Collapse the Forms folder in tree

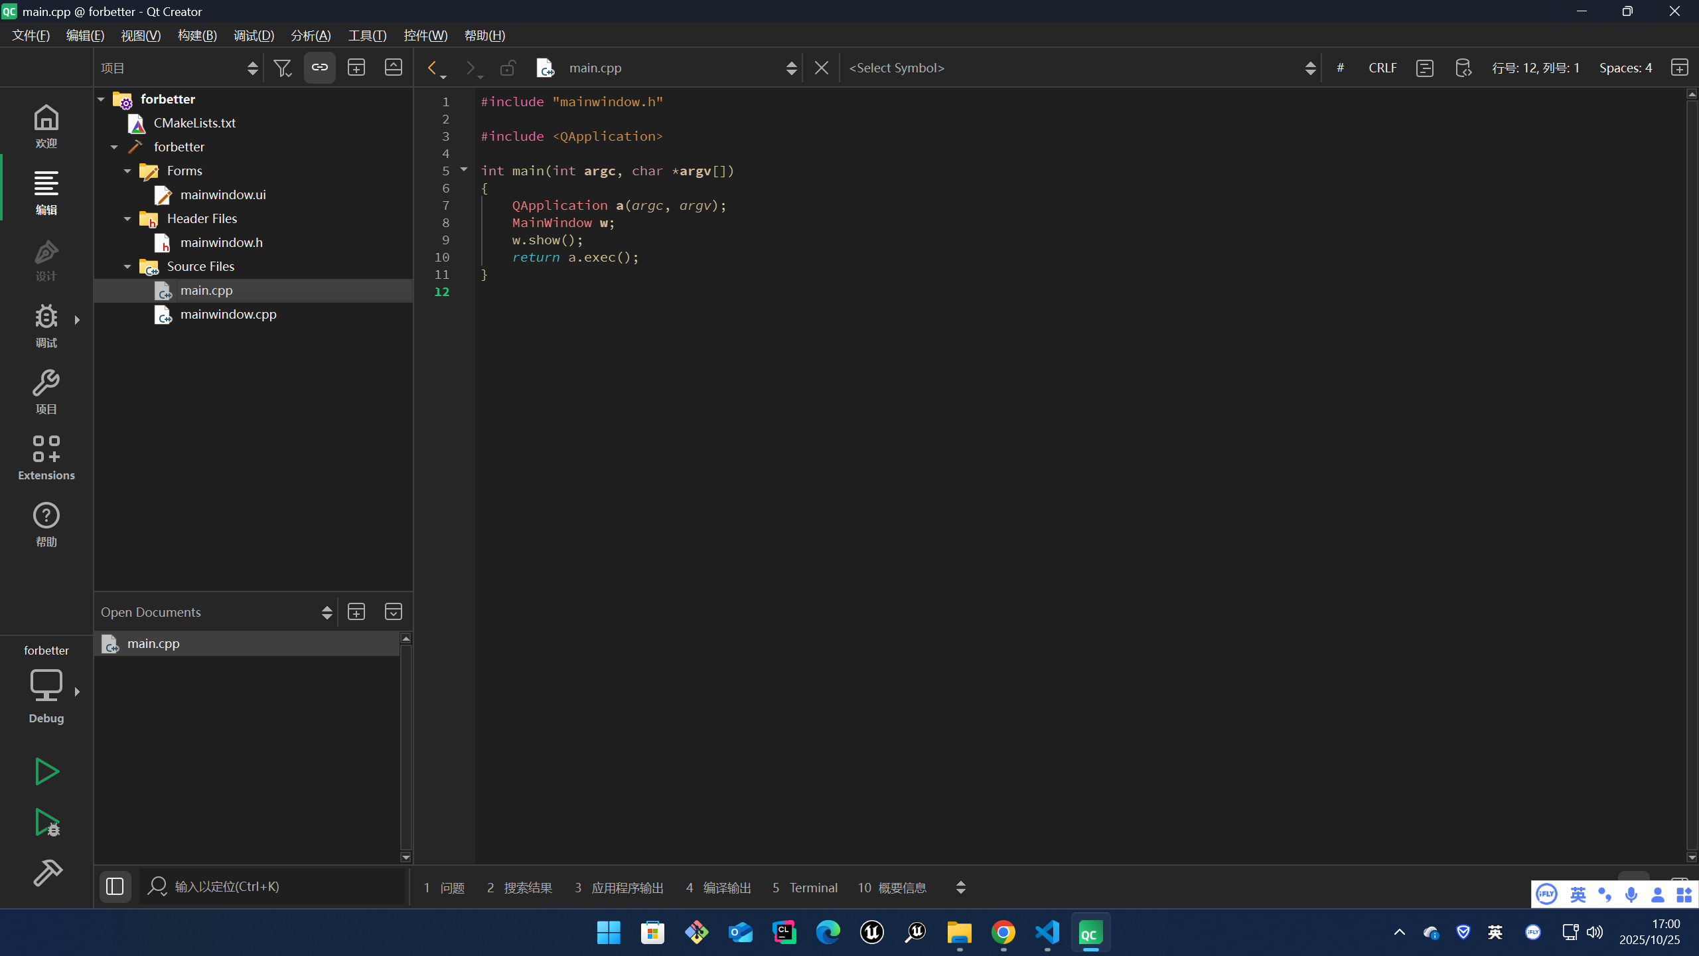coord(127,171)
